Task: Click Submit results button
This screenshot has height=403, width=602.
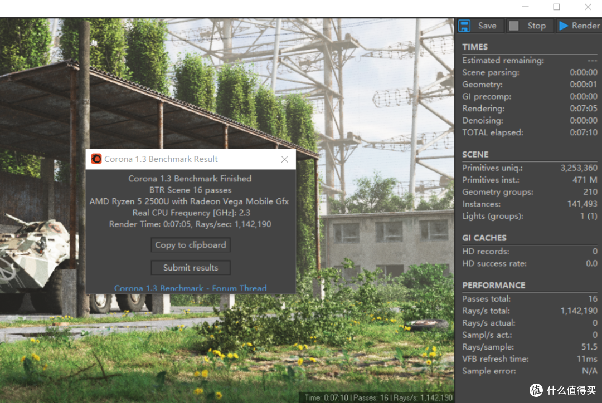Action: point(191,268)
